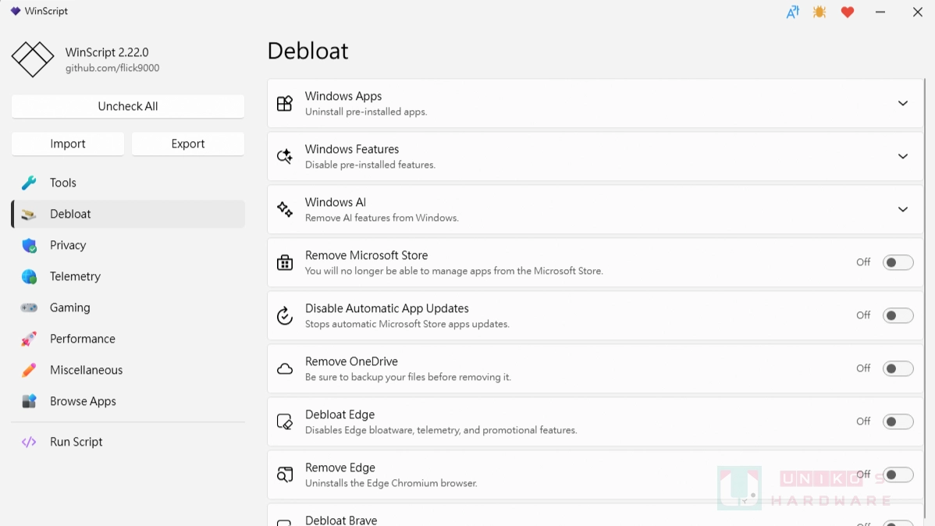Click the vertical scrollbar on the right

coord(925,298)
